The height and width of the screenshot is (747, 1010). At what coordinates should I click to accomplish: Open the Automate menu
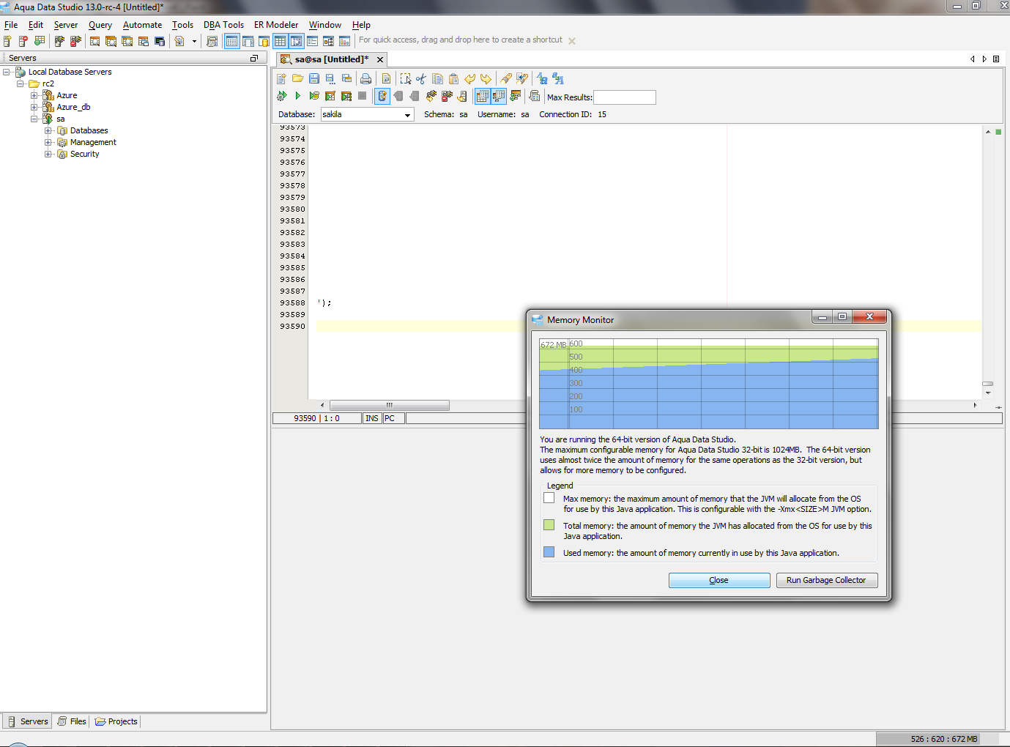(142, 25)
